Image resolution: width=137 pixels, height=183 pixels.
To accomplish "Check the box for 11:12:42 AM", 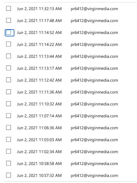I will (x=9, y=80).
